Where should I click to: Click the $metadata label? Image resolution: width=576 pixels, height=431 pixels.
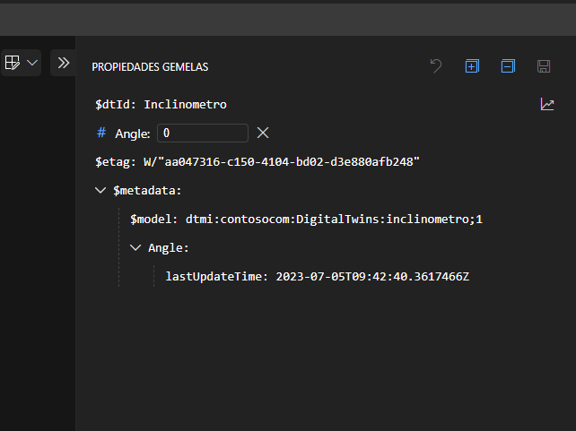147,191
